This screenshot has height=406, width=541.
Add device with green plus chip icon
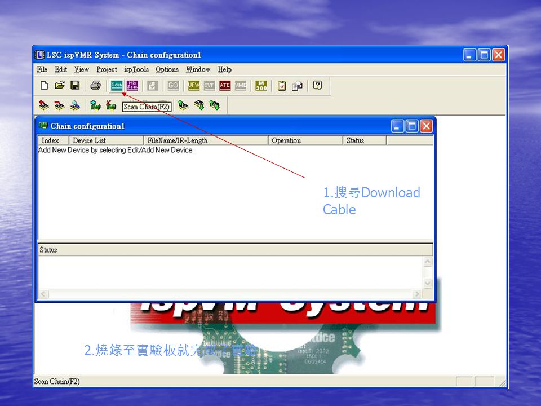95,105
